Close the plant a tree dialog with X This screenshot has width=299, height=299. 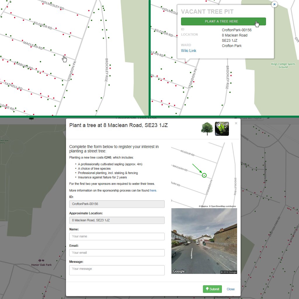(236, 123)
